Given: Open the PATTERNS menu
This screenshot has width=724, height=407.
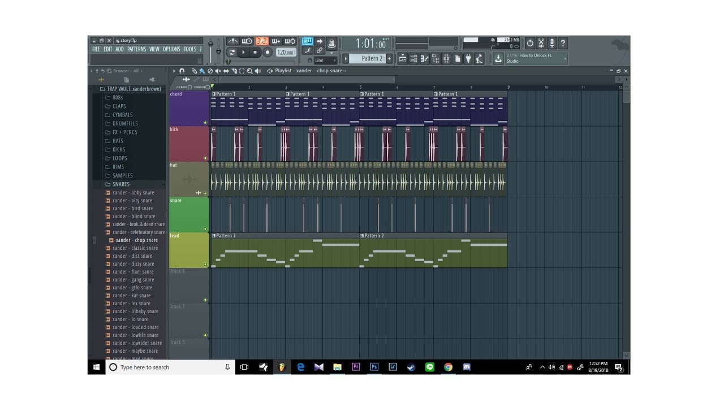Looking at the screenshot, I should pos(136,49).
